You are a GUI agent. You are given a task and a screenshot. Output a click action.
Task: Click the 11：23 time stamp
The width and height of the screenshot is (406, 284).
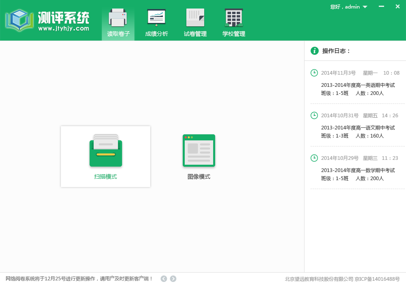pos(390,158)
